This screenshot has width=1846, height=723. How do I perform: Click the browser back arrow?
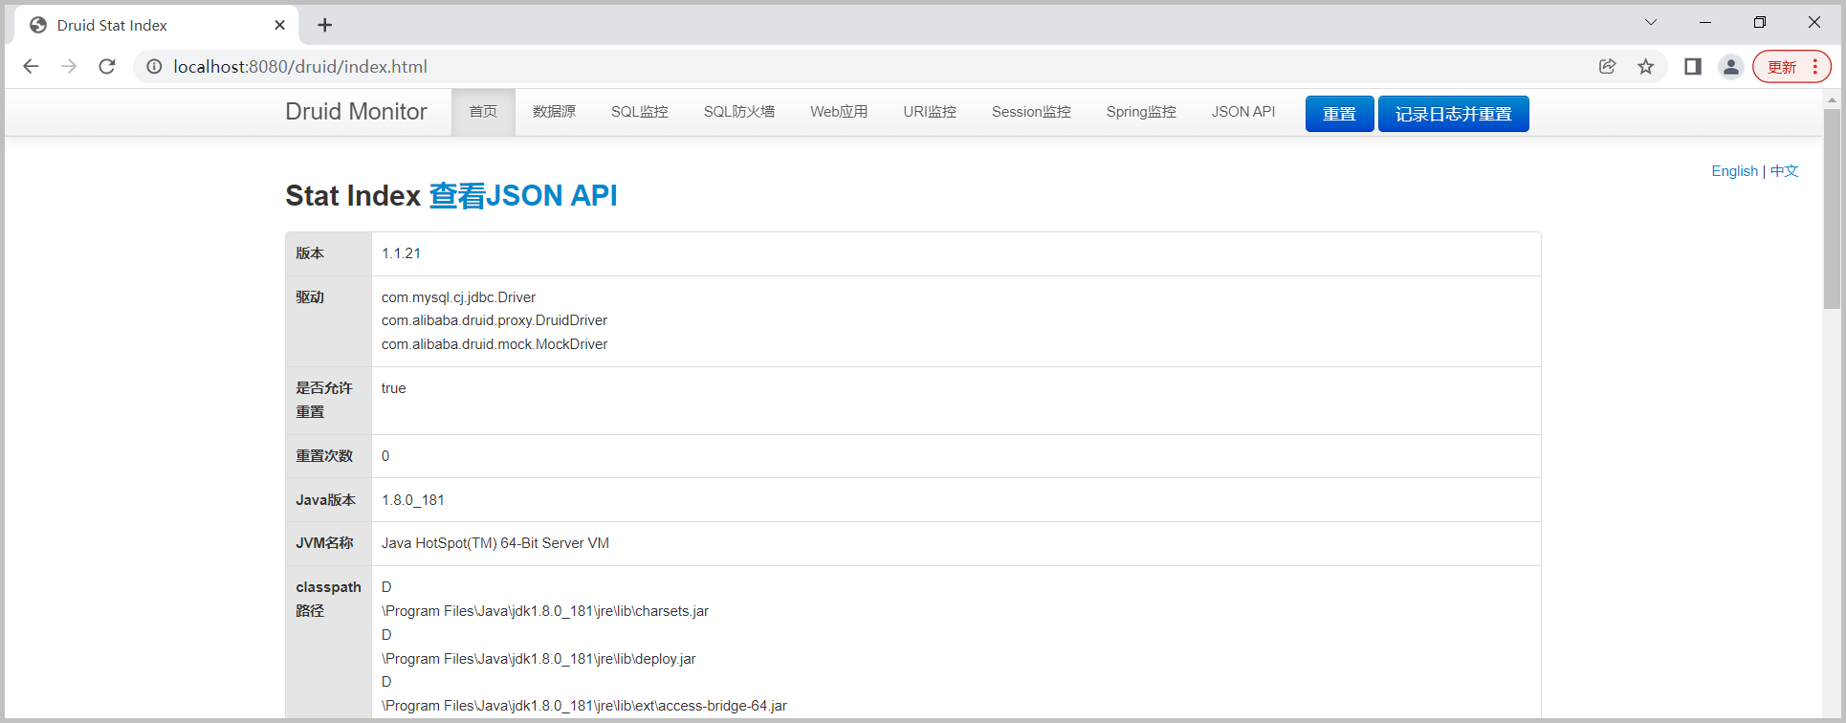[x=31, y=66]
